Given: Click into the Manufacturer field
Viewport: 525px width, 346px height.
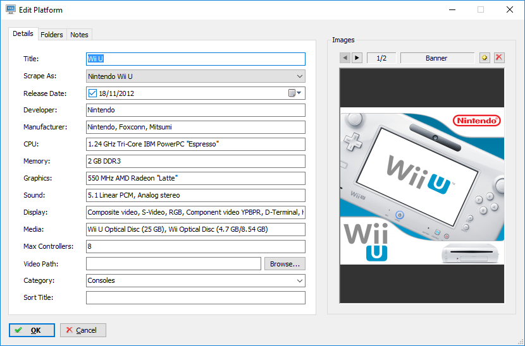Looking at the screenshot, I should (195, 127).
